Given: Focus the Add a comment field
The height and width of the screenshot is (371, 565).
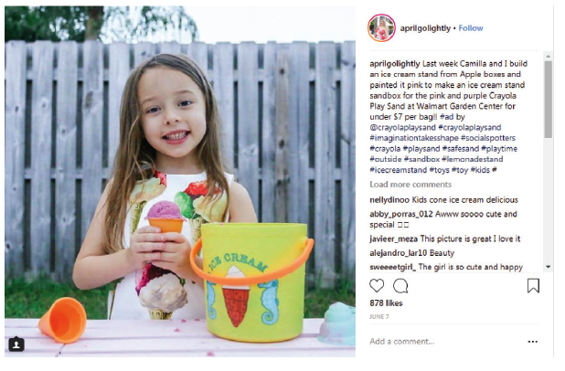Looking at the screenshot, I should point(445,342).
